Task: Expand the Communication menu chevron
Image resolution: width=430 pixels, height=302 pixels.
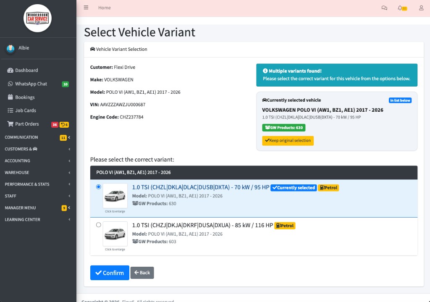Action: click(69, 137)
